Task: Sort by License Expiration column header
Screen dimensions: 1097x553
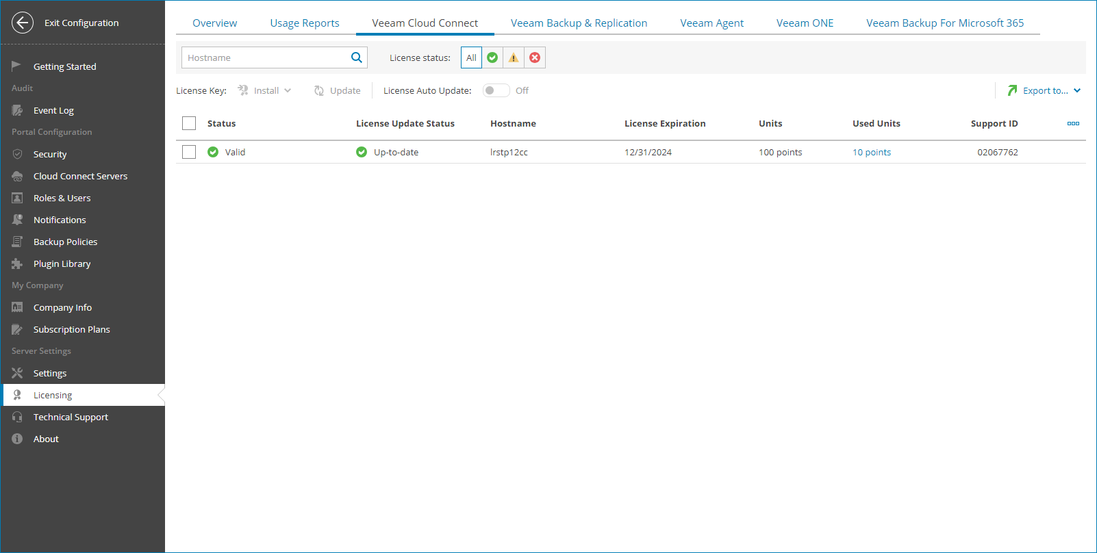Action: click(665, 123)
